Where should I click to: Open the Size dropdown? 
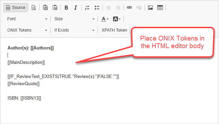pos(74,19)
